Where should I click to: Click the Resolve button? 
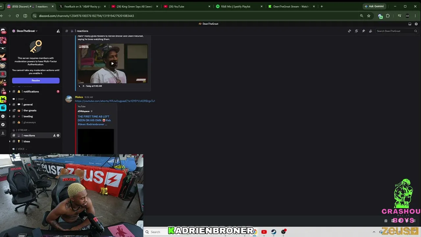[36, 80]
